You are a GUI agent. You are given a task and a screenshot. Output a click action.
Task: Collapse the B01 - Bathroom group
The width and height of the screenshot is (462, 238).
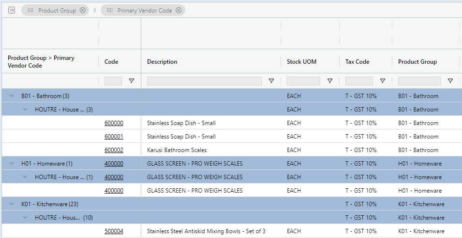click(12, 96)
